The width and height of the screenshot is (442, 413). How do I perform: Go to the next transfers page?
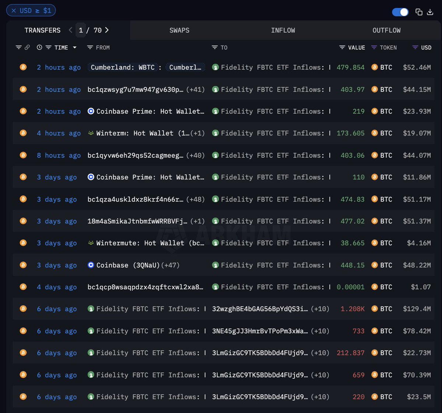pos(107,30)
